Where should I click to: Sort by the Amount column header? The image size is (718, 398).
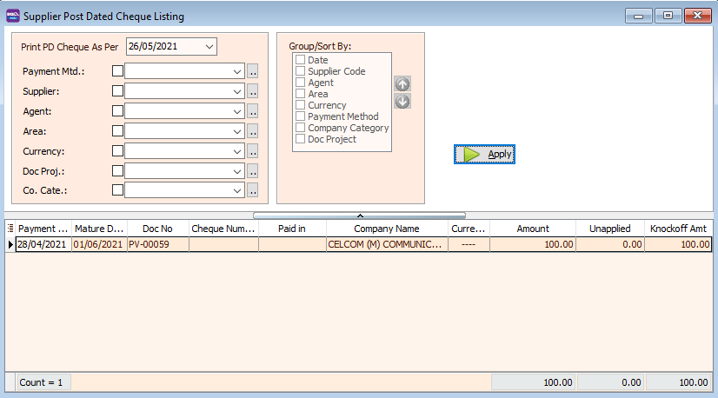pos(532,229)
